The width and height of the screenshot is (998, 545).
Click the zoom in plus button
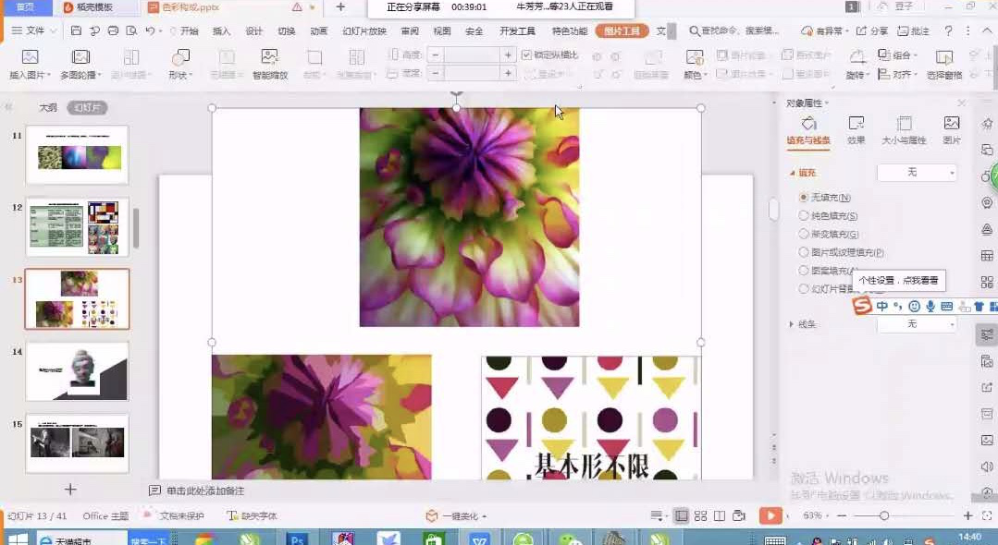[968, 515]
